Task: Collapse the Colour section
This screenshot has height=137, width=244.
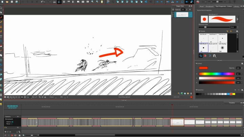Action: pyautogui.click(x=197, y=63)
